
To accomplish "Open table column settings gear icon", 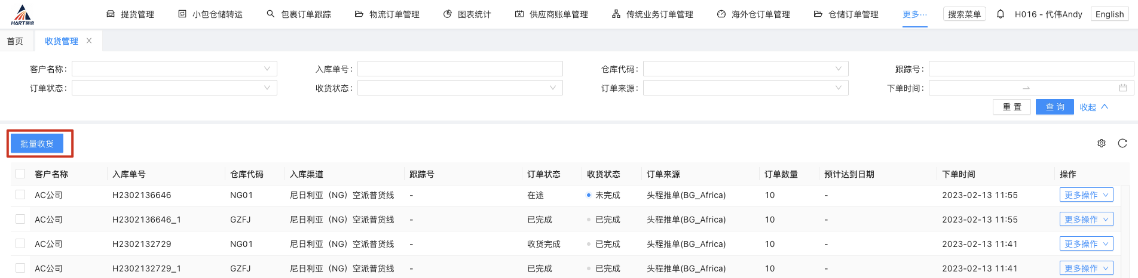I will 1102,143.
